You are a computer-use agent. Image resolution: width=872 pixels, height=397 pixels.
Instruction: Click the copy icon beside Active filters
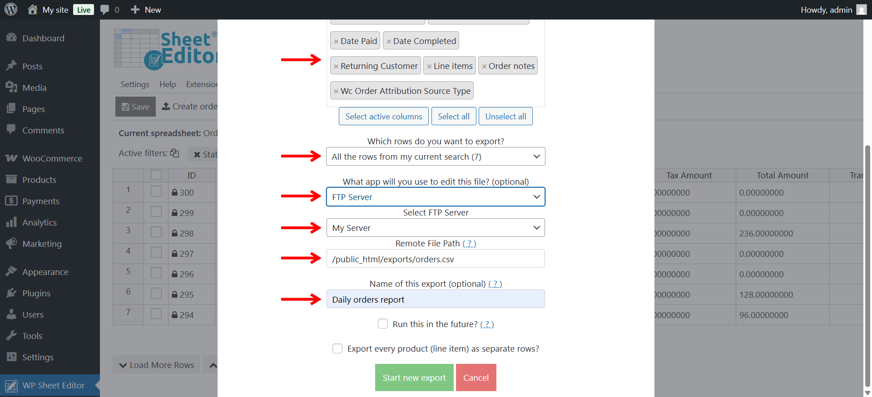(175, 153)
